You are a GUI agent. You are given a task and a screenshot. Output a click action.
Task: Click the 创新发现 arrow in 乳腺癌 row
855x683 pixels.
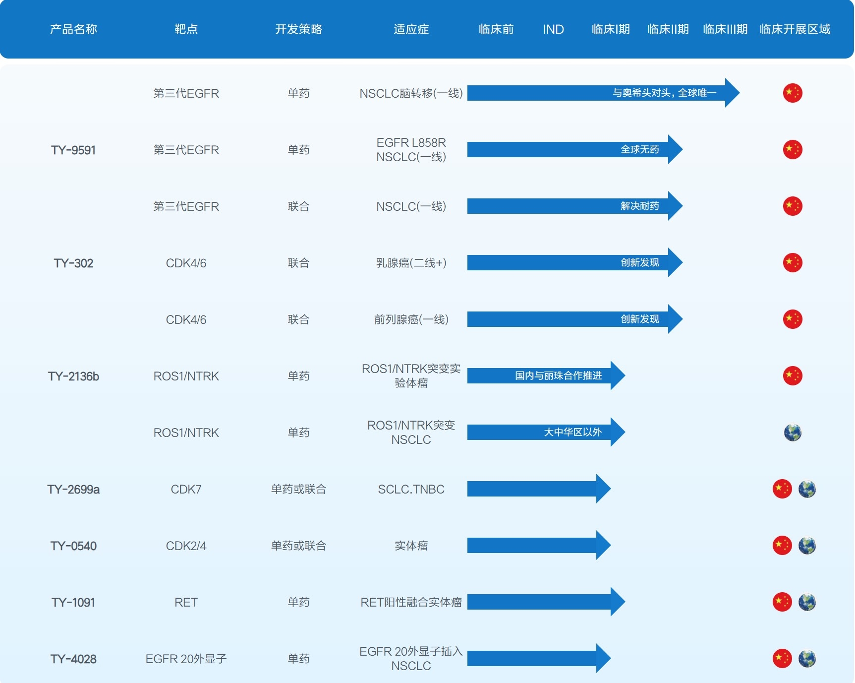[x=575, y=262]
